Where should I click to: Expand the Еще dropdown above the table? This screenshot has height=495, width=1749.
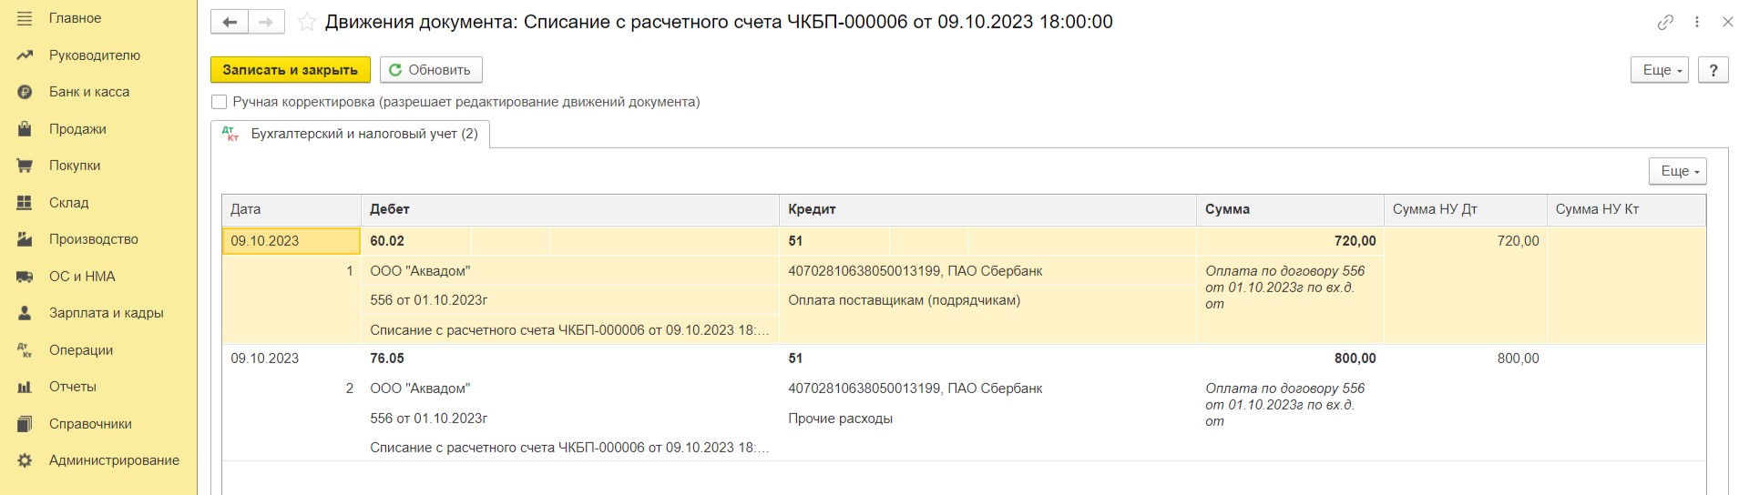1677,171
